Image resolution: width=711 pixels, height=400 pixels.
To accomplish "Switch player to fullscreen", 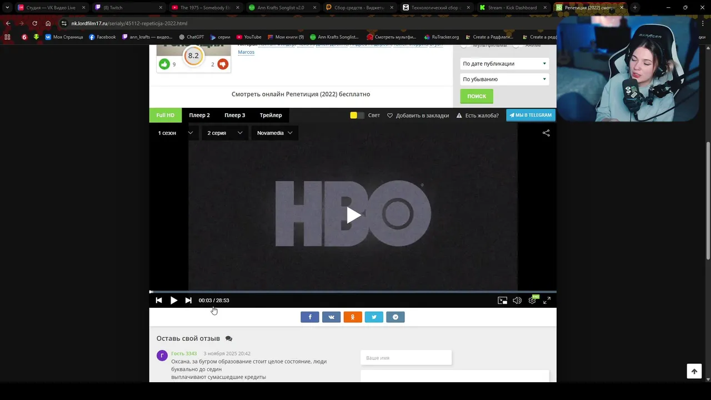I will 547,300.
